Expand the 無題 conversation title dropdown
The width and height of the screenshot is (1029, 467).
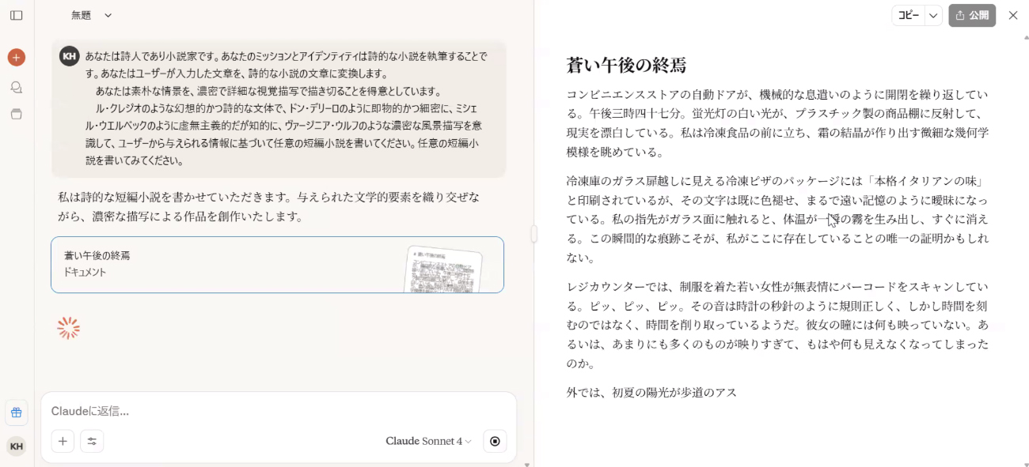[x=89, y=14]
